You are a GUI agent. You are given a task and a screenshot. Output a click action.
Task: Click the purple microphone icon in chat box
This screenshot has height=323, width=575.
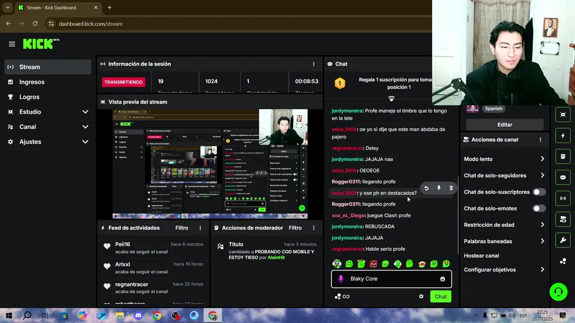click(341, 279)
